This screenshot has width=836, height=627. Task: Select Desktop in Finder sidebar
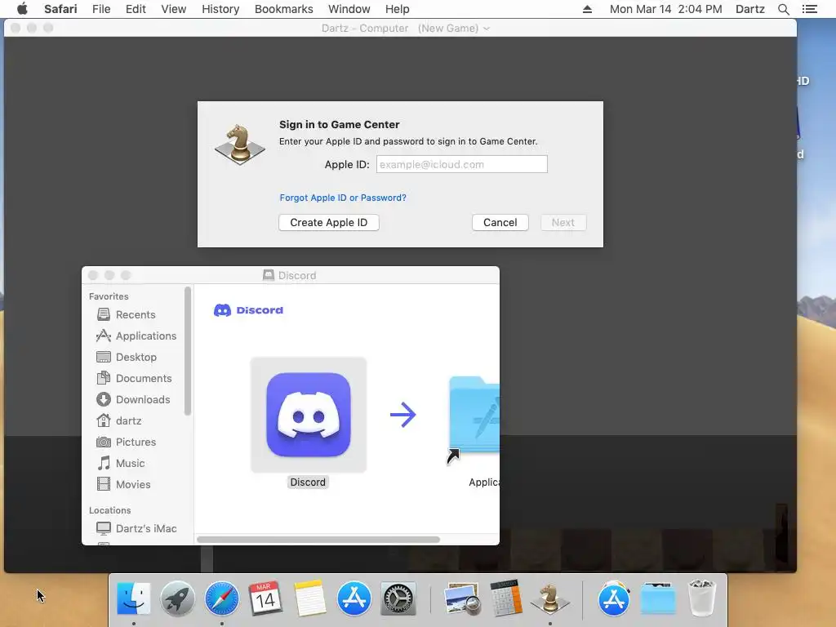127,358
